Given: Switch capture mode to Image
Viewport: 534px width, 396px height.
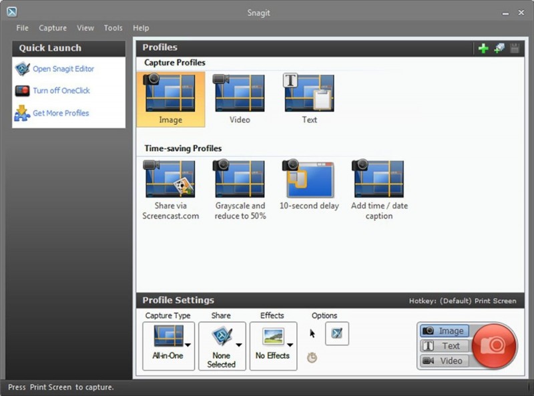Looking at the screenshot, I should point(444,331).
